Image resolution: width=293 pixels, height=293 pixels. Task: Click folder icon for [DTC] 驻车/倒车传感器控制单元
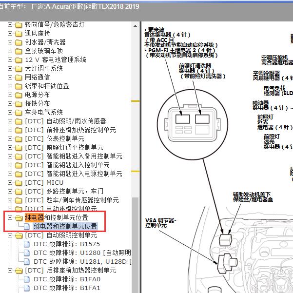click(19, 200)
